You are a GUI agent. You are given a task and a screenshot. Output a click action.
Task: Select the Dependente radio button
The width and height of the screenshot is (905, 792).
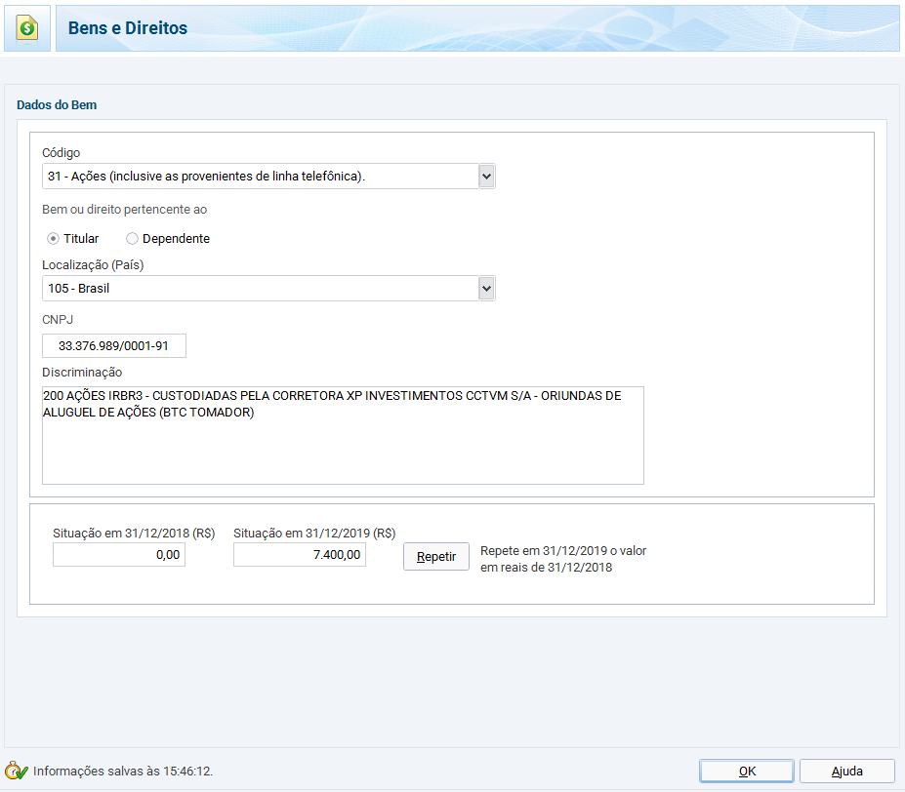(x=132, y=239)
